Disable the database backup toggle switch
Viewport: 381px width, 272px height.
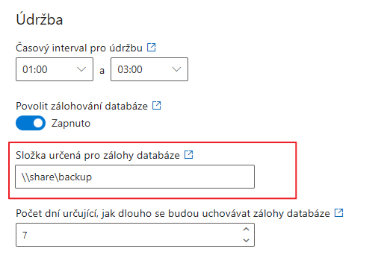pos(31,123)
